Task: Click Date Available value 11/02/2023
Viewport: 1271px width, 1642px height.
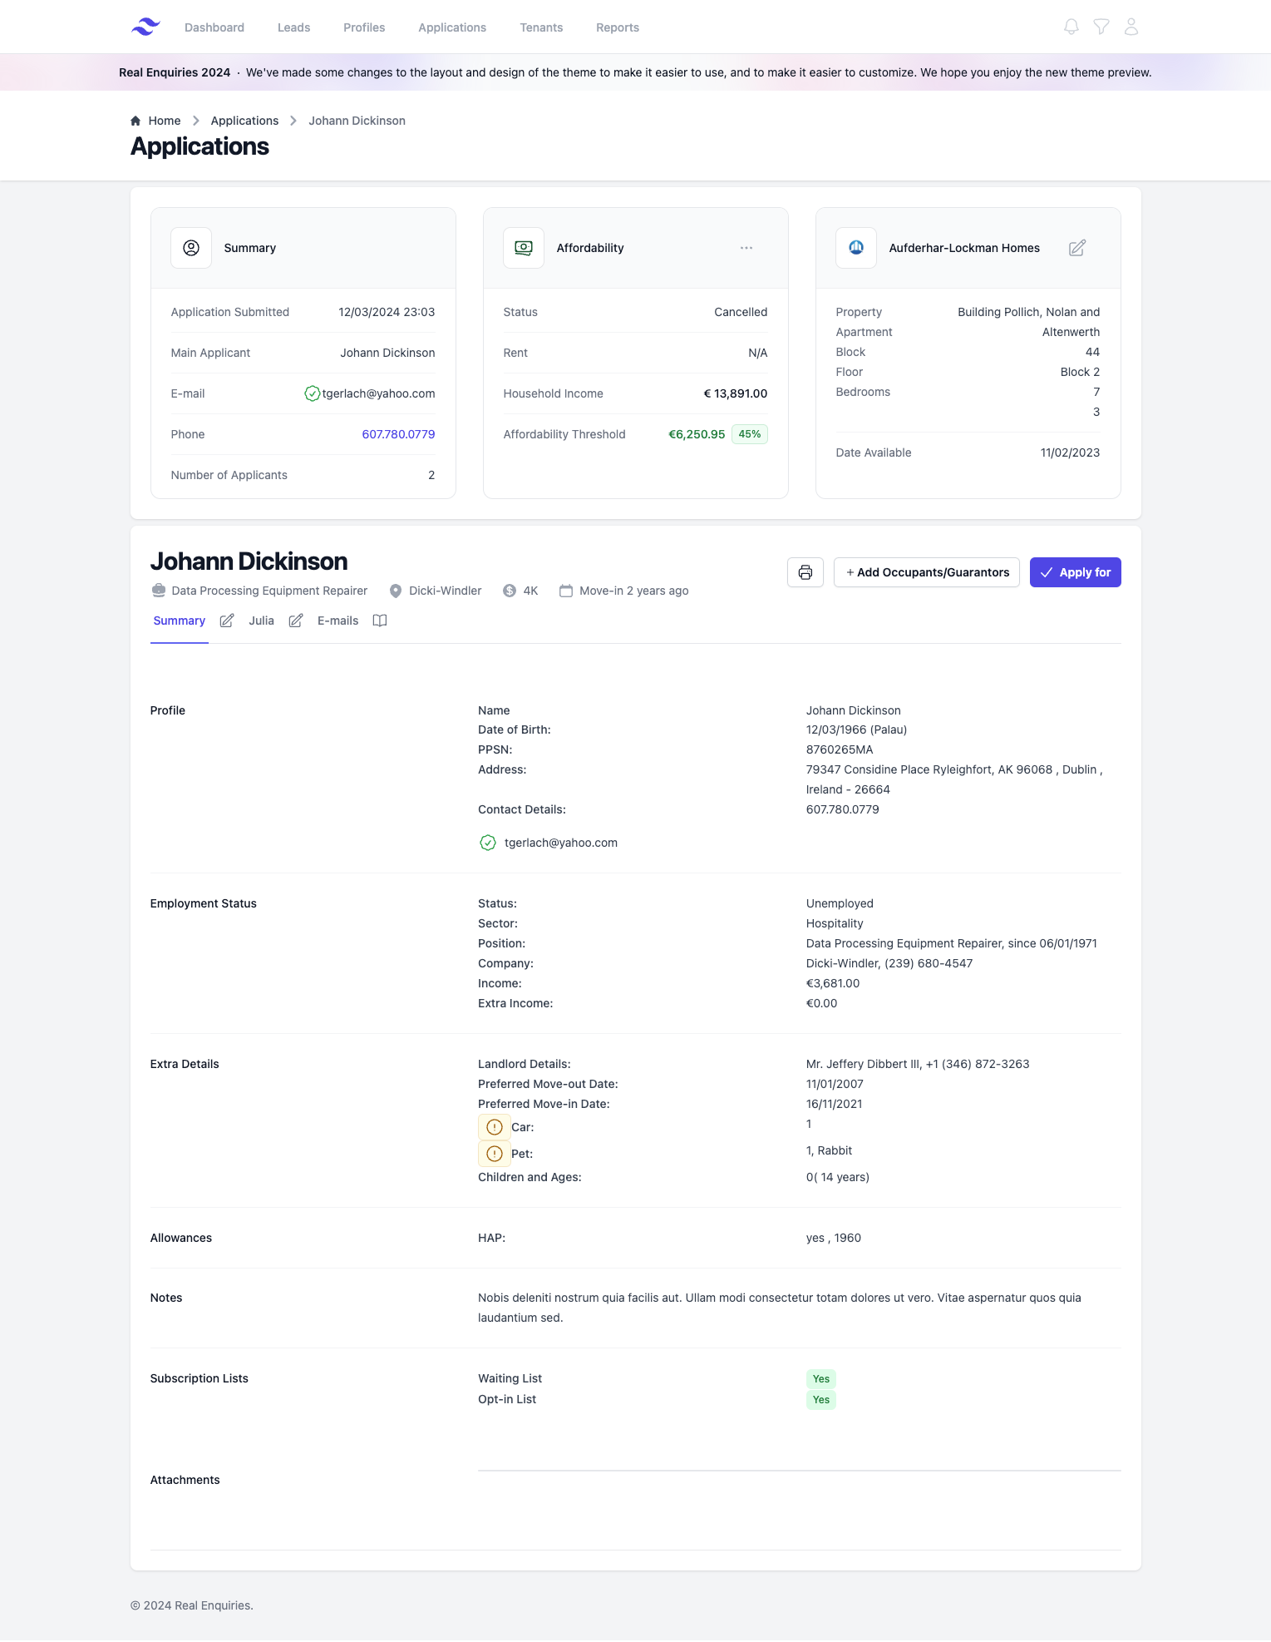Action: tap(1070, 453)
